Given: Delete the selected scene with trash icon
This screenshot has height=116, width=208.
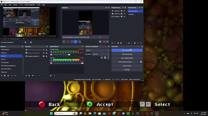Looking at the screenshot, I should (x=5, y=76).
